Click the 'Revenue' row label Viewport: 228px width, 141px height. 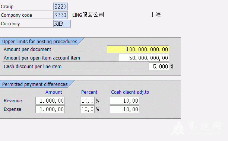pyautogui.click(x=13, y=100)
